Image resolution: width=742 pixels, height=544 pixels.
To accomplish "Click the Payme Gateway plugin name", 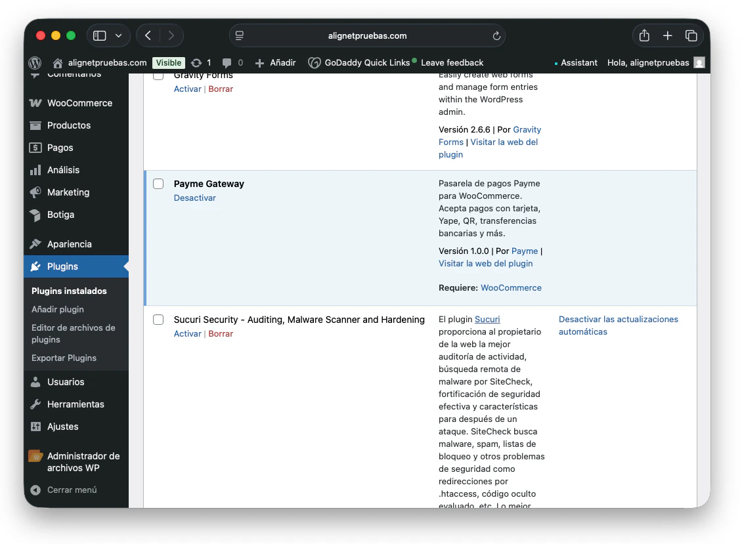I will [x=209, y=184].
